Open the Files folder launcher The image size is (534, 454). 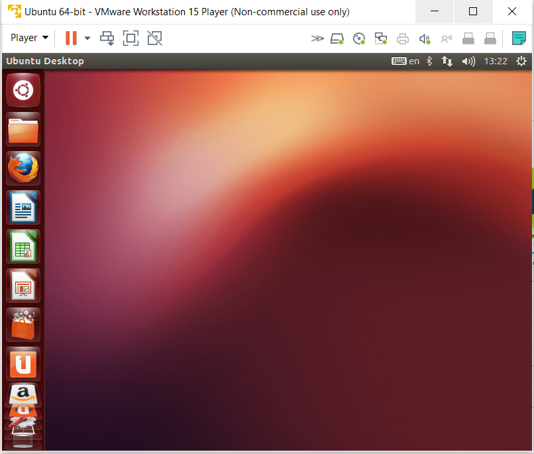tap(23, 129)
